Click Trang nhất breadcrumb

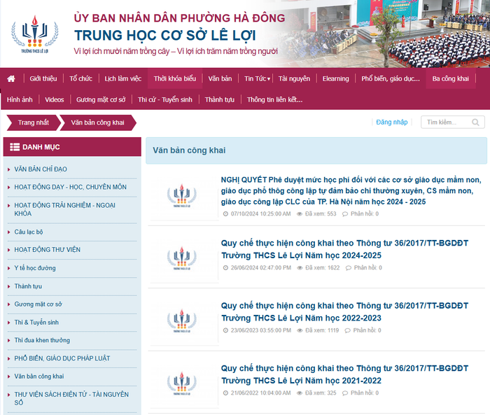pyautogui.click(x=34, y=122)
